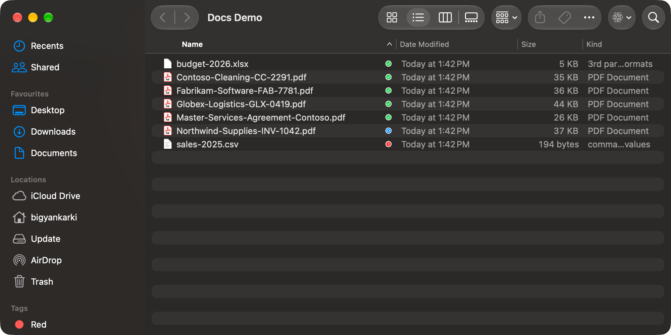Click the bigyankarki home folder icon

point(19,217)
